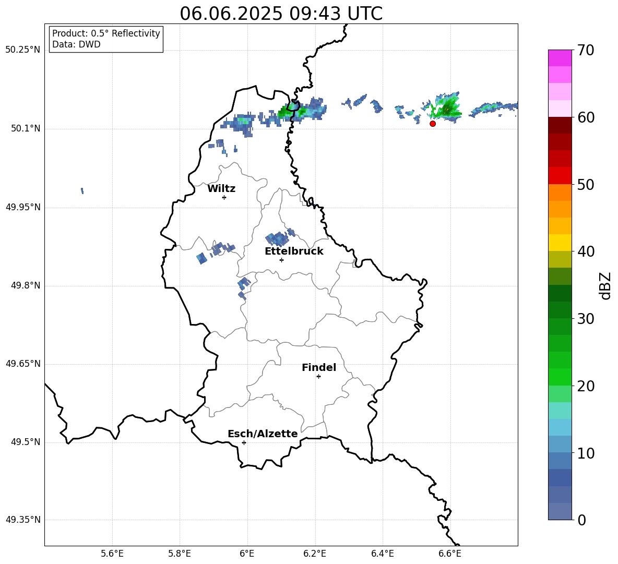Click the Esch/Alzette cross marker
Viewport: 618px width, 564px height.
(x=244, y=442)
